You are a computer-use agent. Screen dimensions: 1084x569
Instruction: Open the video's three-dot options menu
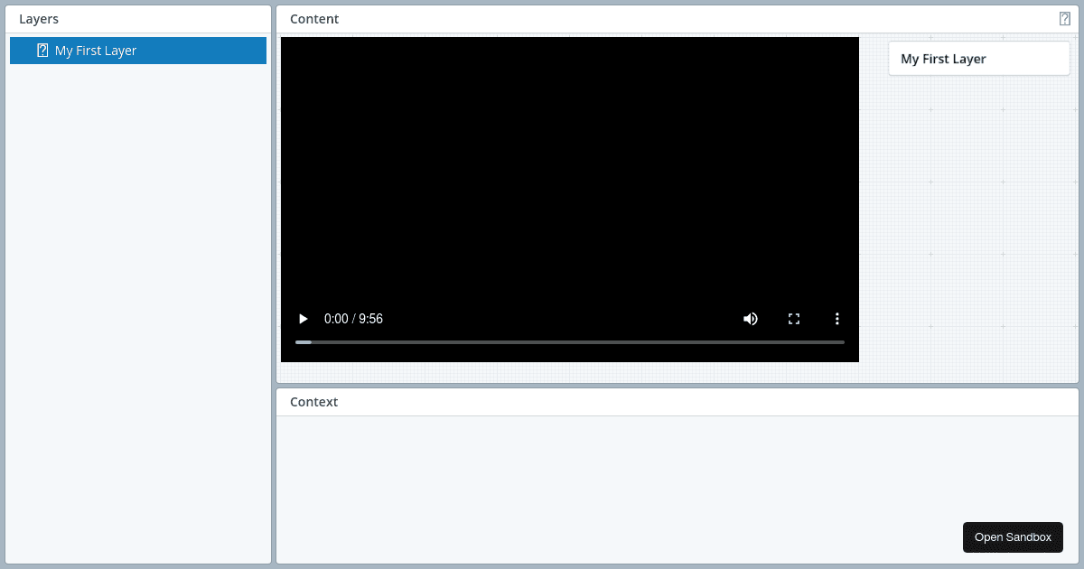[837, 319]
